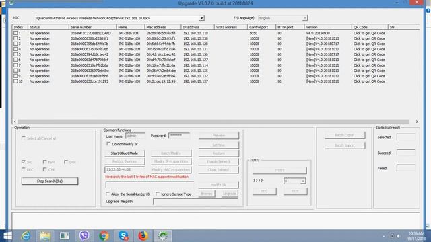Viewport: 431px width, 242px height.
Task: Sort list by Status column
Action: pyautogui.click(x=48, y=27)
